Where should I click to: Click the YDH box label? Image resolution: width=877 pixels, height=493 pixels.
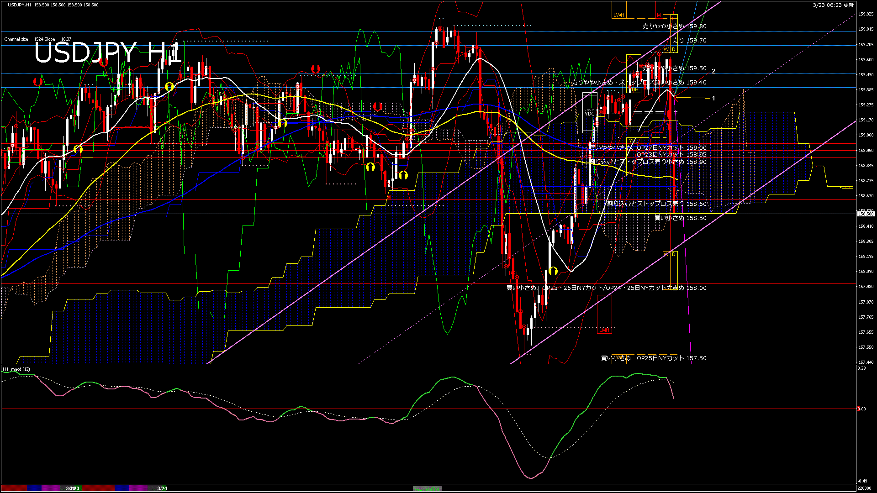click(x=634, y=89)
